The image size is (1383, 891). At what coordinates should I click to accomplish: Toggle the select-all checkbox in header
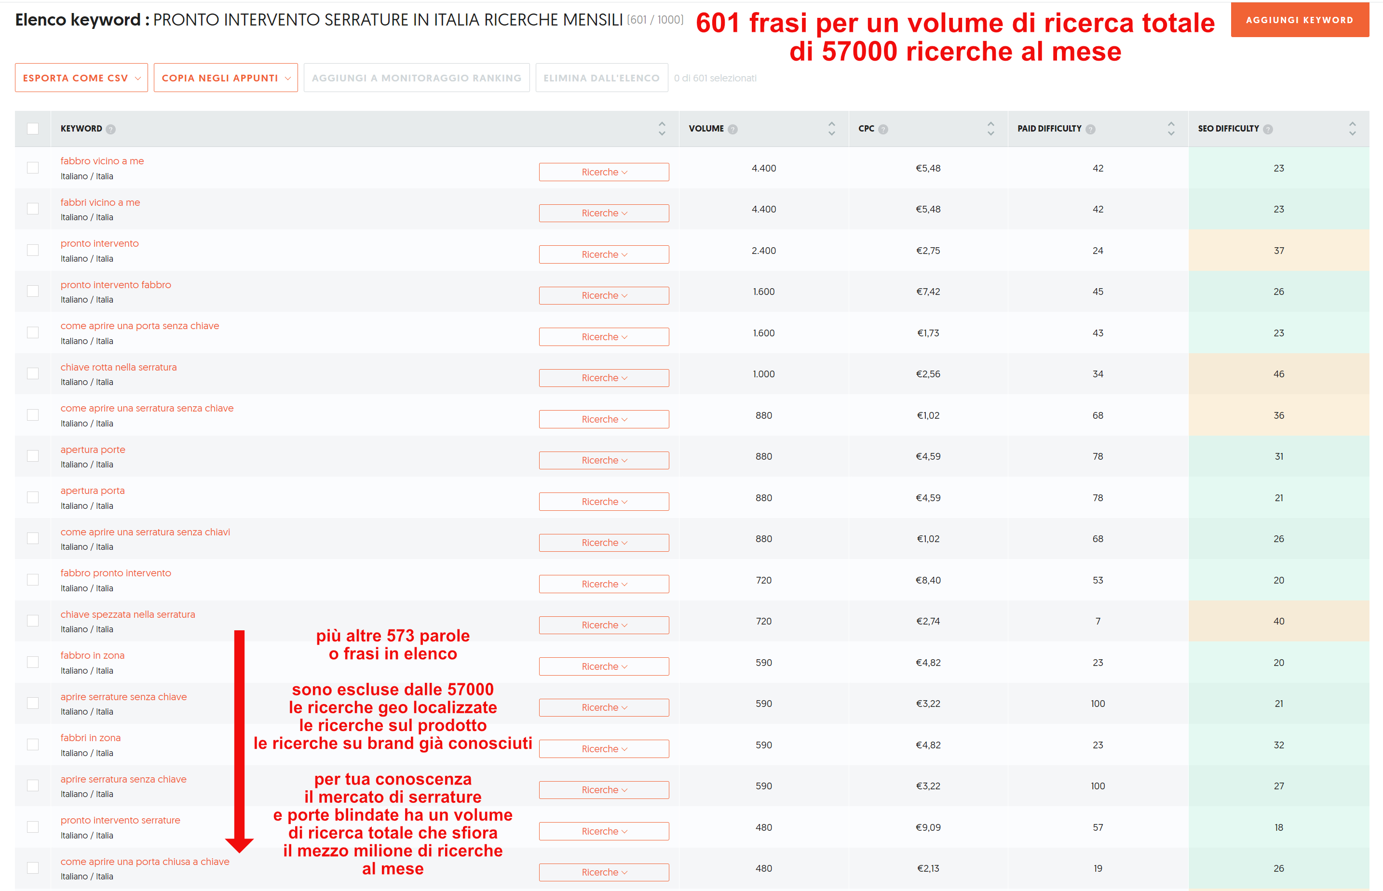[33, 129]
